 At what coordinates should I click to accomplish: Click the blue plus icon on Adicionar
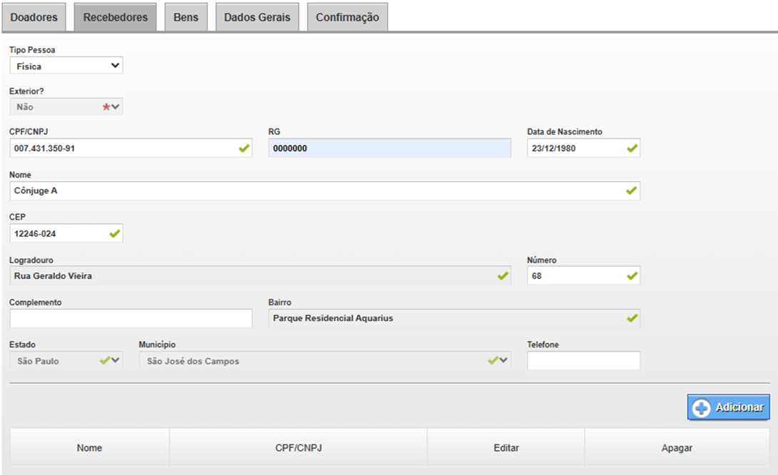click(x=702, y=408)
